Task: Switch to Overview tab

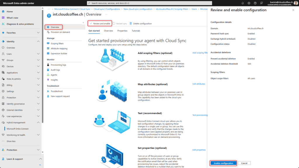Action: click(108, 31)
